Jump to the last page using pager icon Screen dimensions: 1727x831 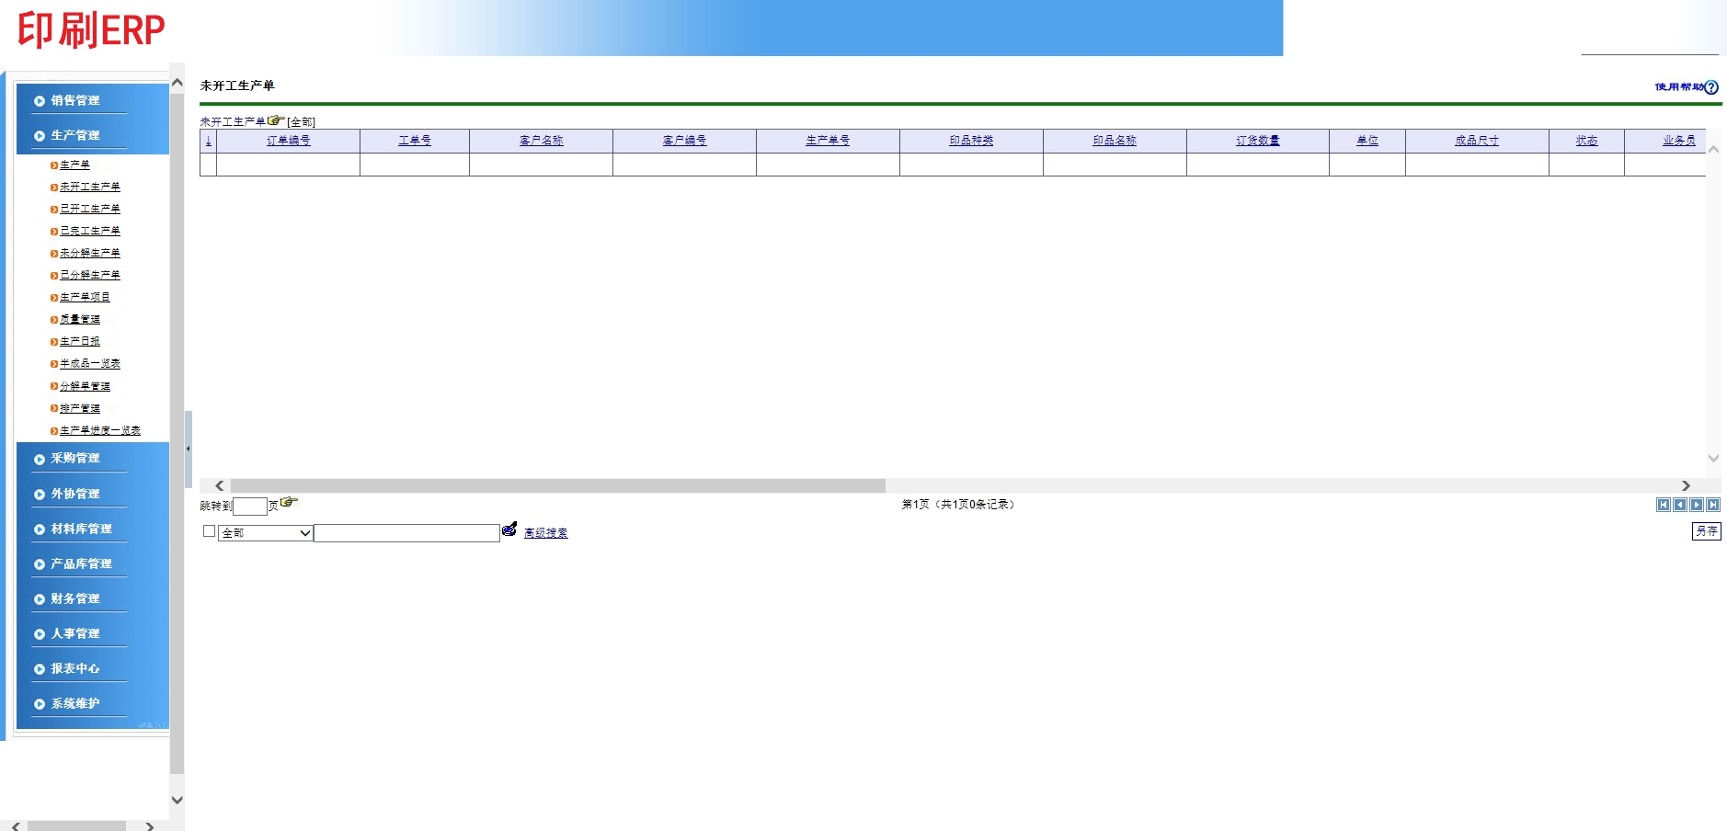coord(1713,505)
